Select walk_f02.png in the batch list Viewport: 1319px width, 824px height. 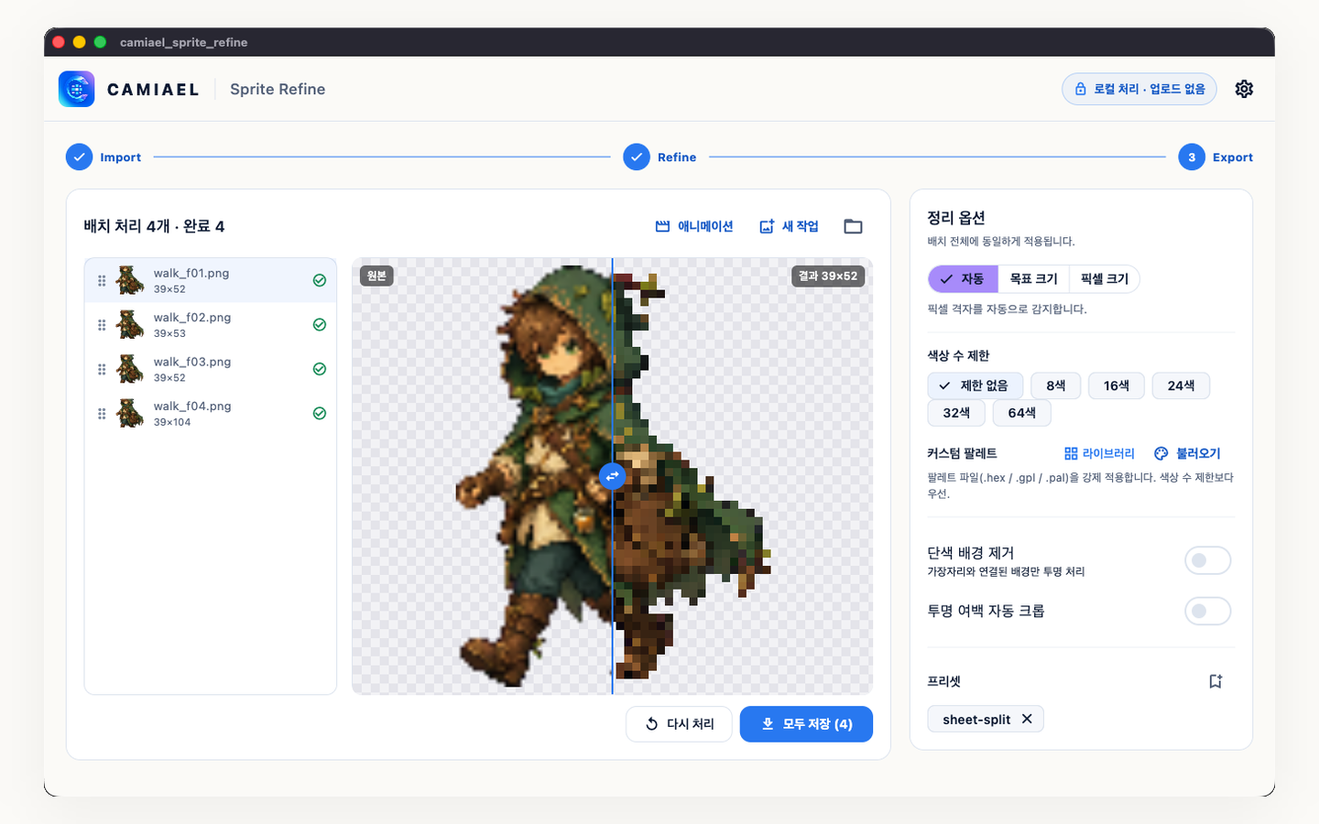point(211,325)
